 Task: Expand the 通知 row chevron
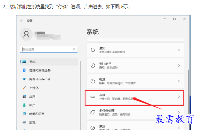pyautogui.click(x=179, y=50)
